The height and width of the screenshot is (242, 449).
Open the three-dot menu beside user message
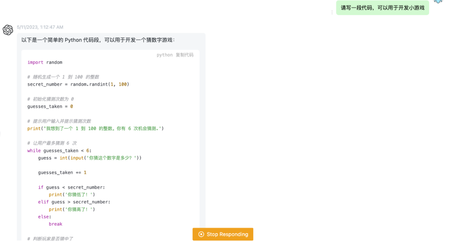(x=332, y=12)
